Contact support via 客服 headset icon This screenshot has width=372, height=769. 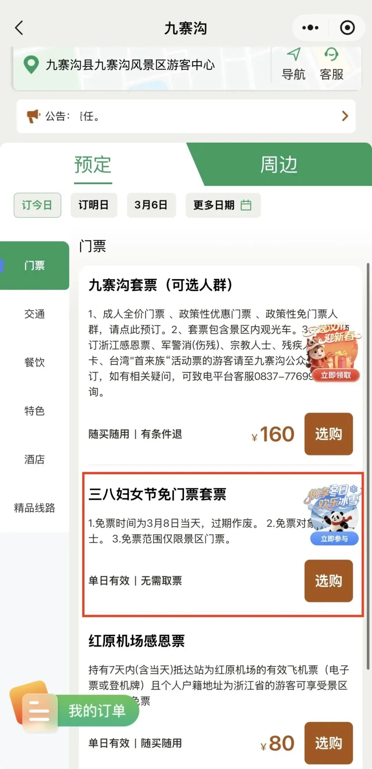(x=331, y=54)
